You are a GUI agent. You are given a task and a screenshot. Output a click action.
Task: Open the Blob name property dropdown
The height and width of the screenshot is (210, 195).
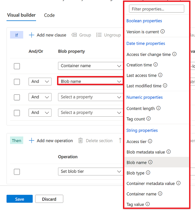tap(91, 81)
